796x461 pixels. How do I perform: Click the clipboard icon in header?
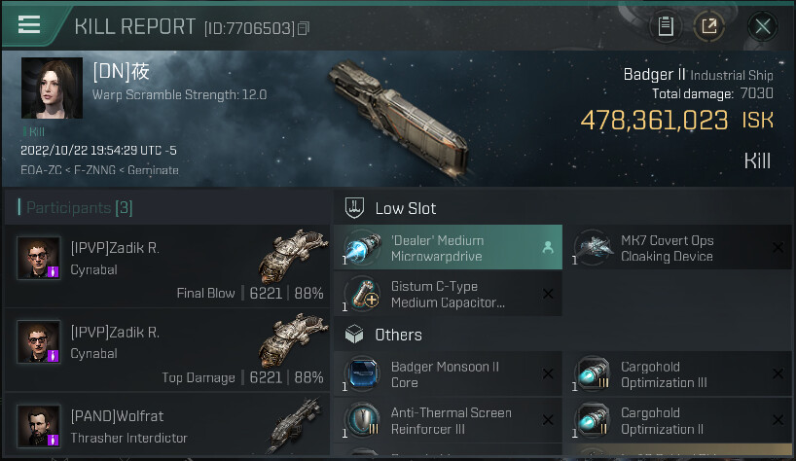point(666,26)
